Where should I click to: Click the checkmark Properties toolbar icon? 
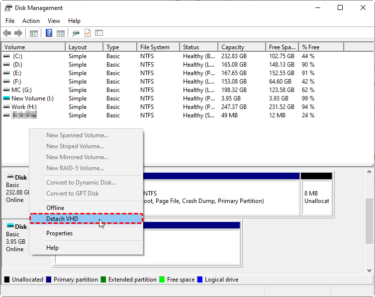[88, 33]
